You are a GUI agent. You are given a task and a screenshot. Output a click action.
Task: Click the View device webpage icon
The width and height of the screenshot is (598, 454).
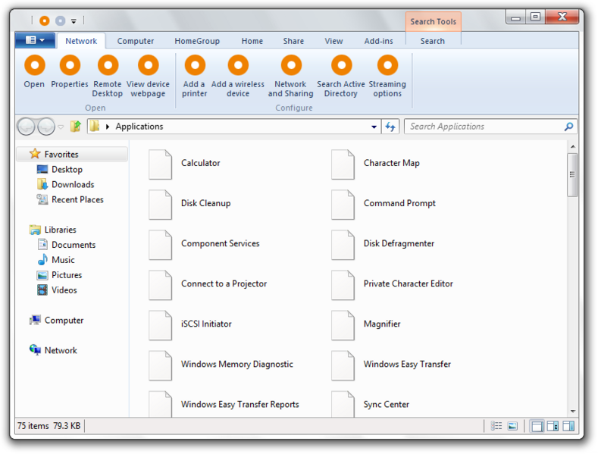[x=148, y=66]
